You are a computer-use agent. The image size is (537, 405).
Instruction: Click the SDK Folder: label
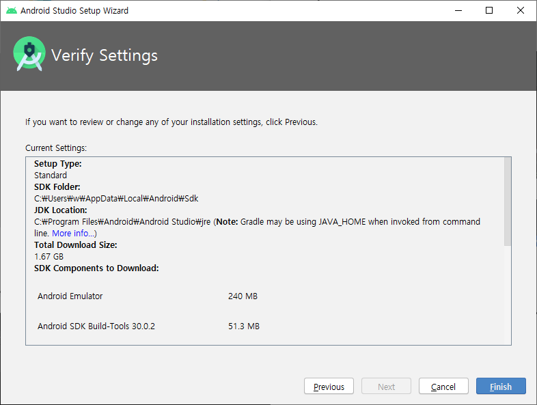tap(57, 187)
